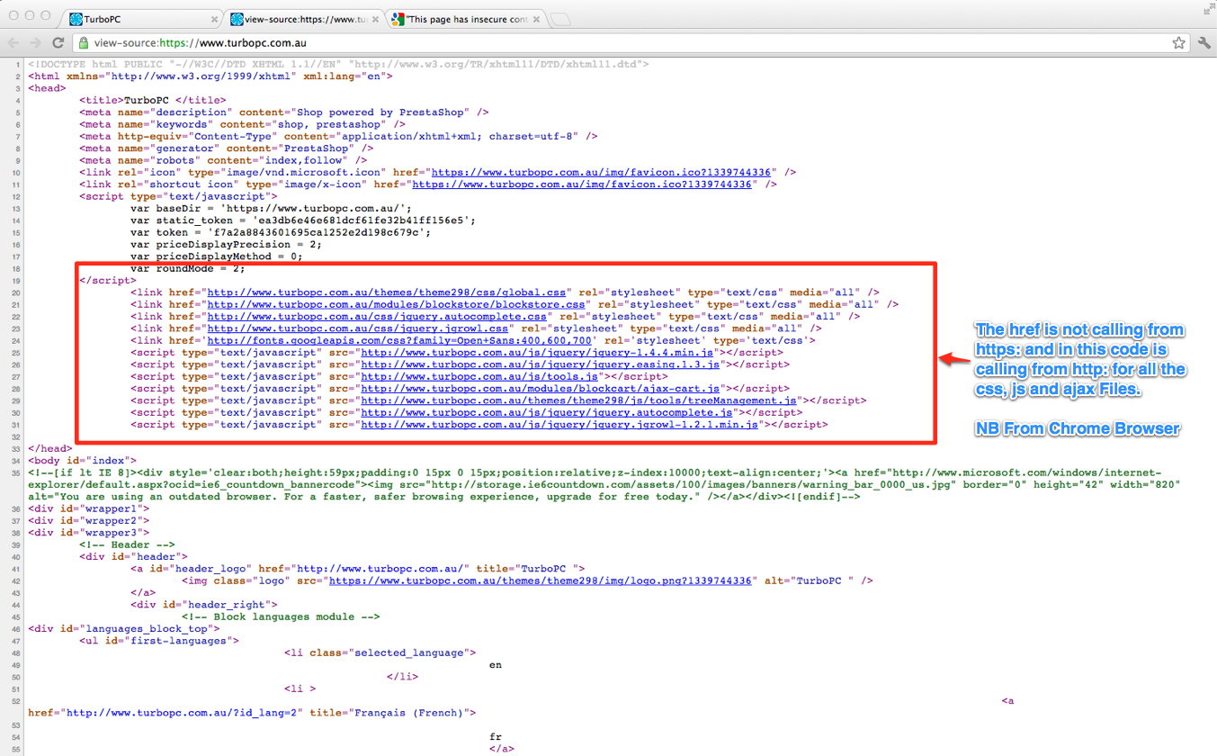Click the "var priceDisplayPrecision = 2;" line

point(226,245)
